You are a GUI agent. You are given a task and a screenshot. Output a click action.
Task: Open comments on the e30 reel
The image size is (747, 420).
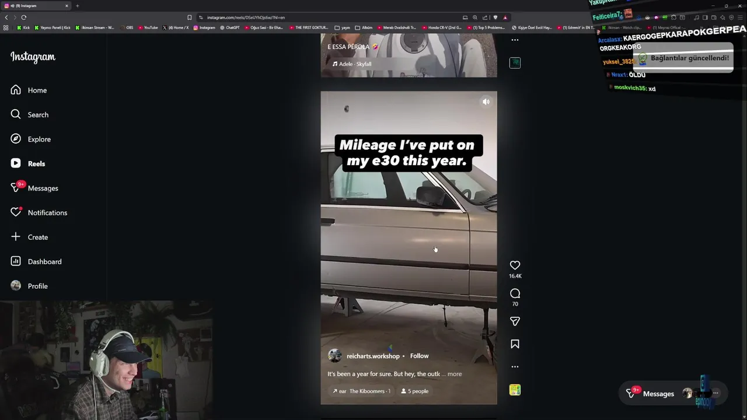coord(515,293)
